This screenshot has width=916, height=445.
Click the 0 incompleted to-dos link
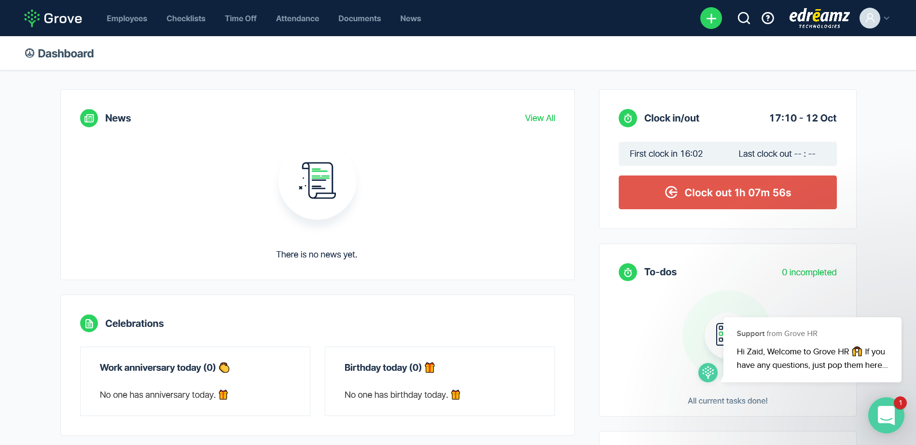[x=809, y=272]
